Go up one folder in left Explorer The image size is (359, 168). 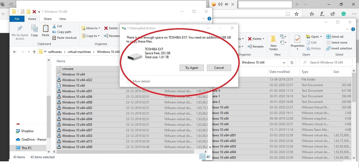(x=34, y=52)
